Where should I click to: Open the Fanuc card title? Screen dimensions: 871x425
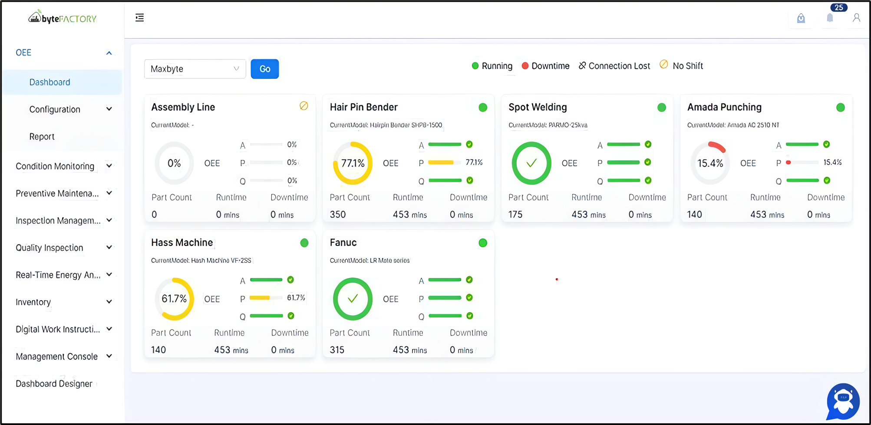[x=343, y=242]
